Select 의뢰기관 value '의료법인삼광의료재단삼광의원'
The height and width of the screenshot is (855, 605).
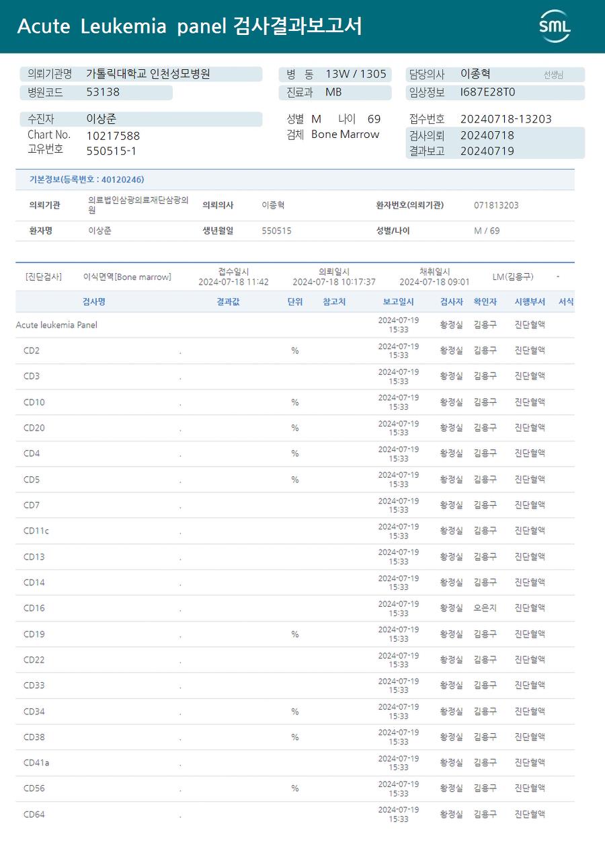[138, 205]
